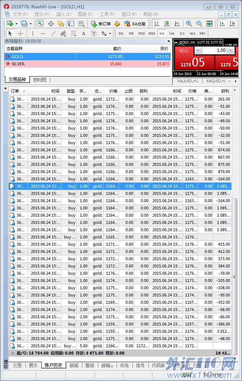Viewport: 242px width, 381px height.
Task: Toggle the Terminal panel icon
Action: [71, 24]
